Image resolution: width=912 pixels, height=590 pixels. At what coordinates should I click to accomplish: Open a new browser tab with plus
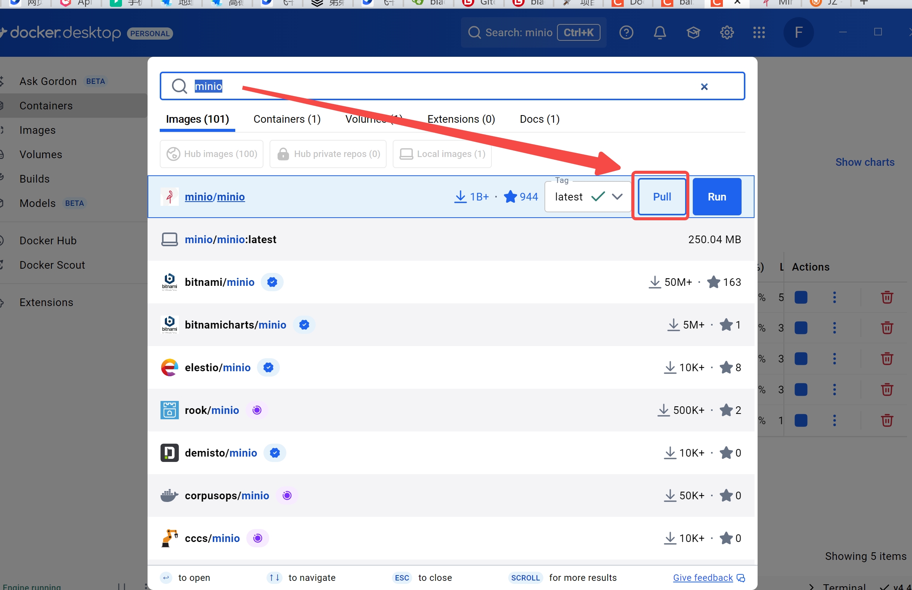pos(864,3)
